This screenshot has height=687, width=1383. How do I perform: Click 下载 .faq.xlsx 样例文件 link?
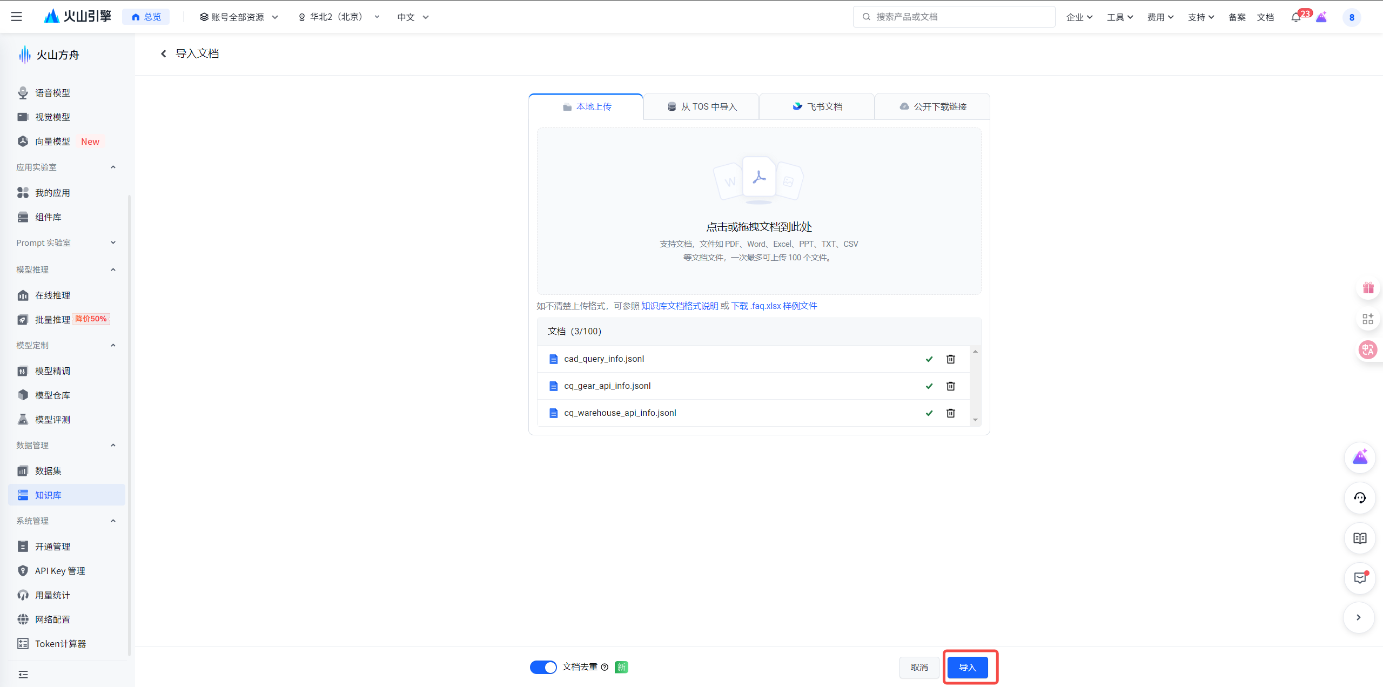[x=774, y=306]
